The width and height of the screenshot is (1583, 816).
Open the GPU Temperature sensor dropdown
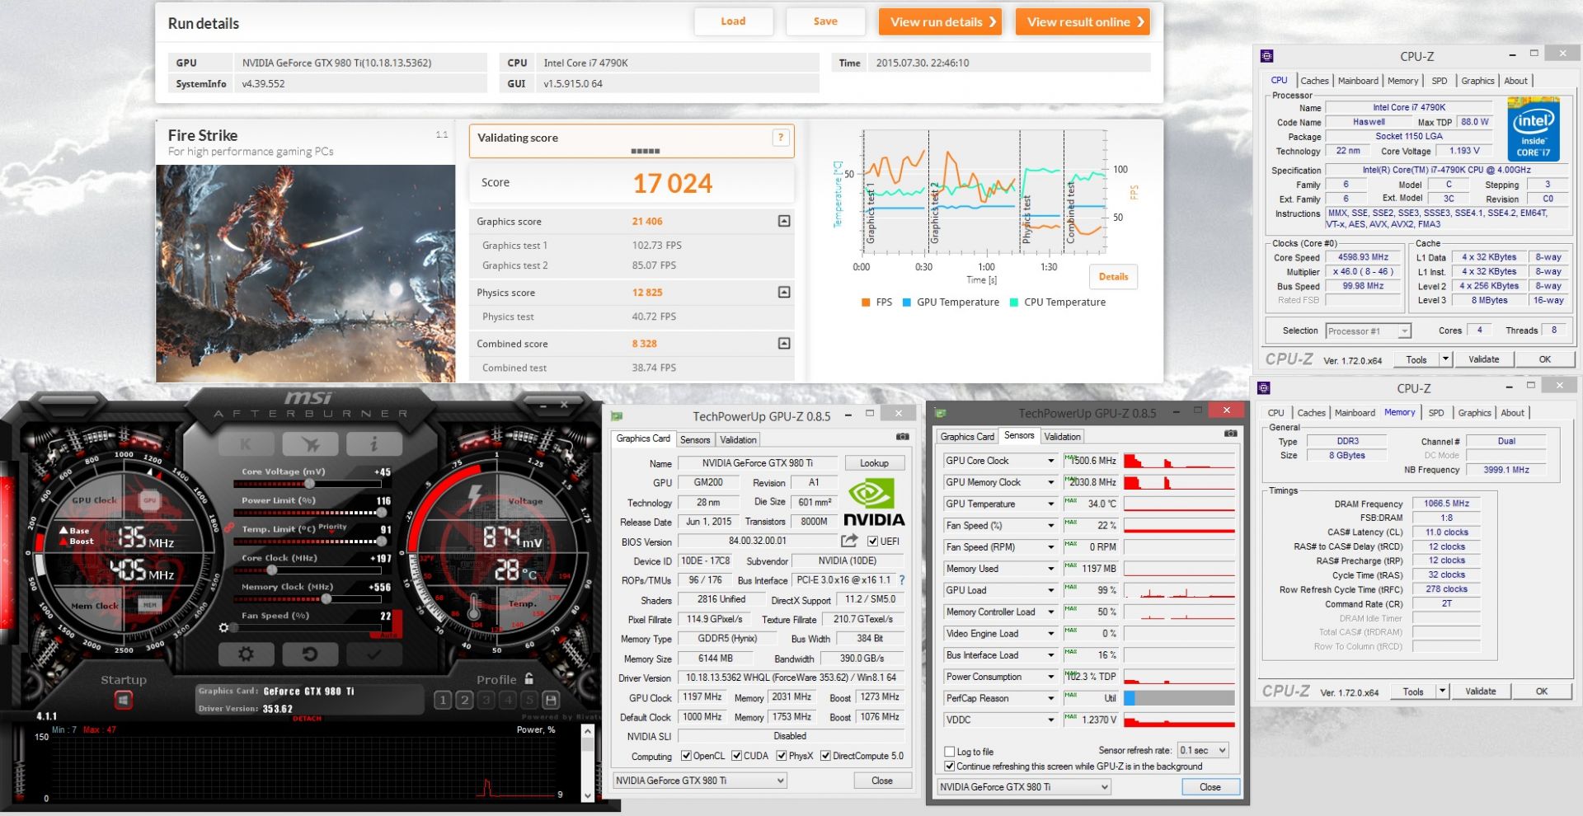click(1050, 504)
